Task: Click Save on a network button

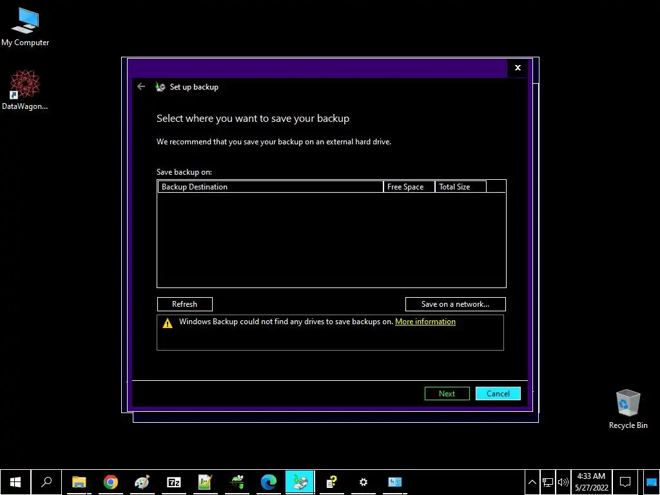Action: point(456,304)
